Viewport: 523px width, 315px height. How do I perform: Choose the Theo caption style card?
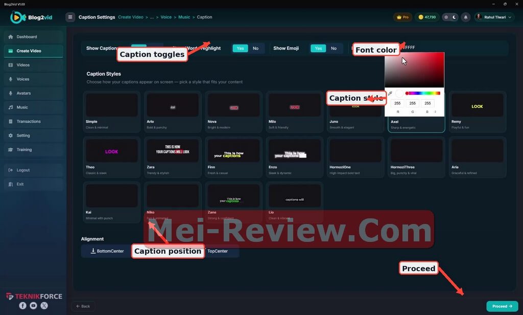[111, 157]
